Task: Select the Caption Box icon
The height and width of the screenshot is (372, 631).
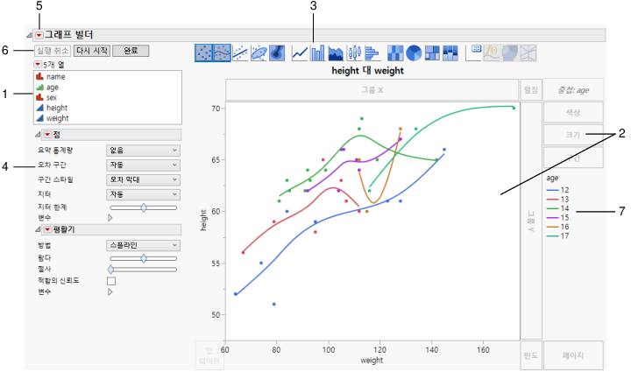Action: [x=473, y=53]
